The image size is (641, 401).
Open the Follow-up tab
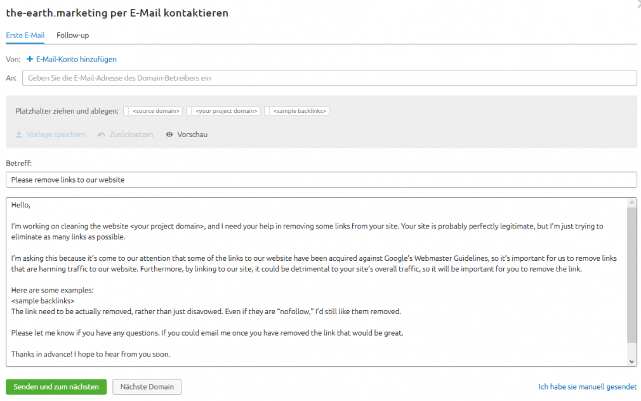[72, 35]
